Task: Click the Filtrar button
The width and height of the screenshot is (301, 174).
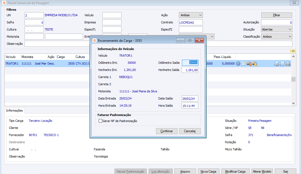Action: [277, 15]
